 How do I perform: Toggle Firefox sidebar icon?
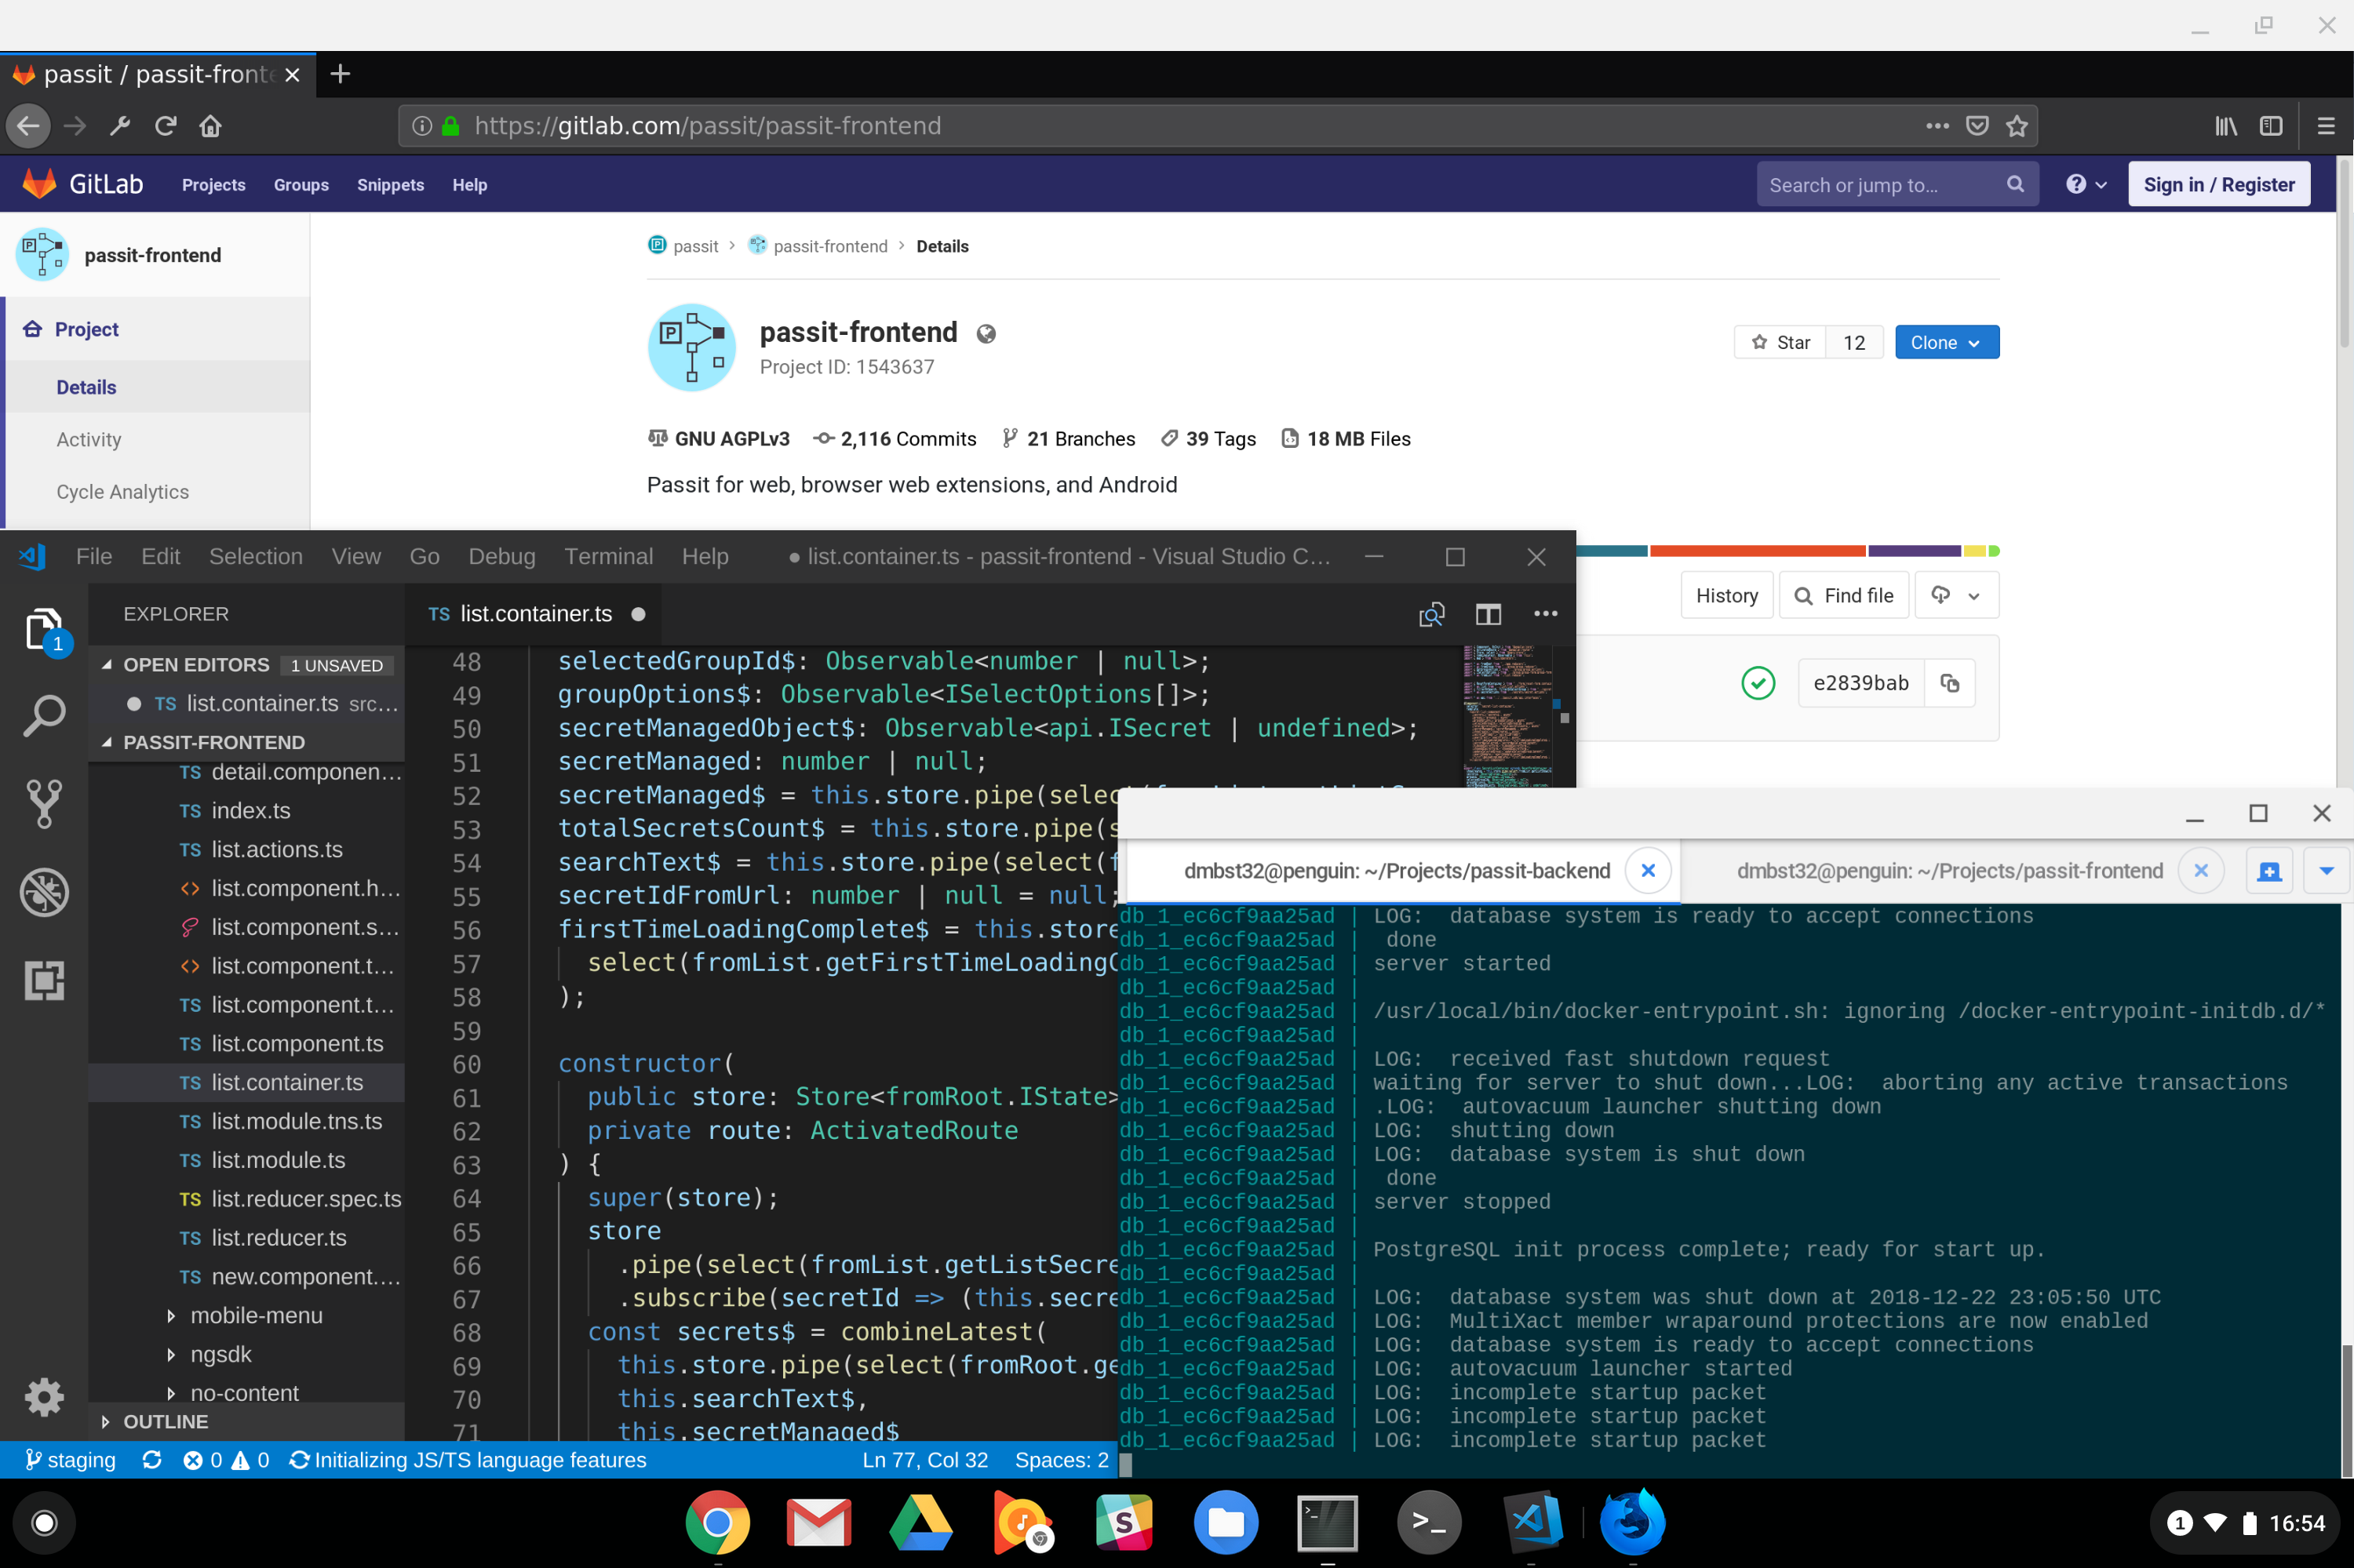[2272, 126]
